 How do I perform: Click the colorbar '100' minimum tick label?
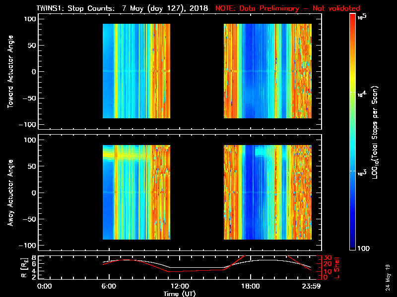tap(363, 248)
